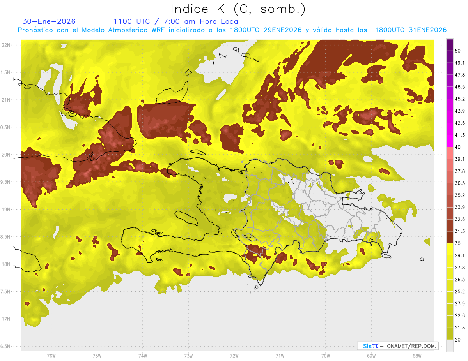Select the '1800UTC_29ENE2026' initialization time text
This screenshot has height=361, width=468.
click(266, 30)
